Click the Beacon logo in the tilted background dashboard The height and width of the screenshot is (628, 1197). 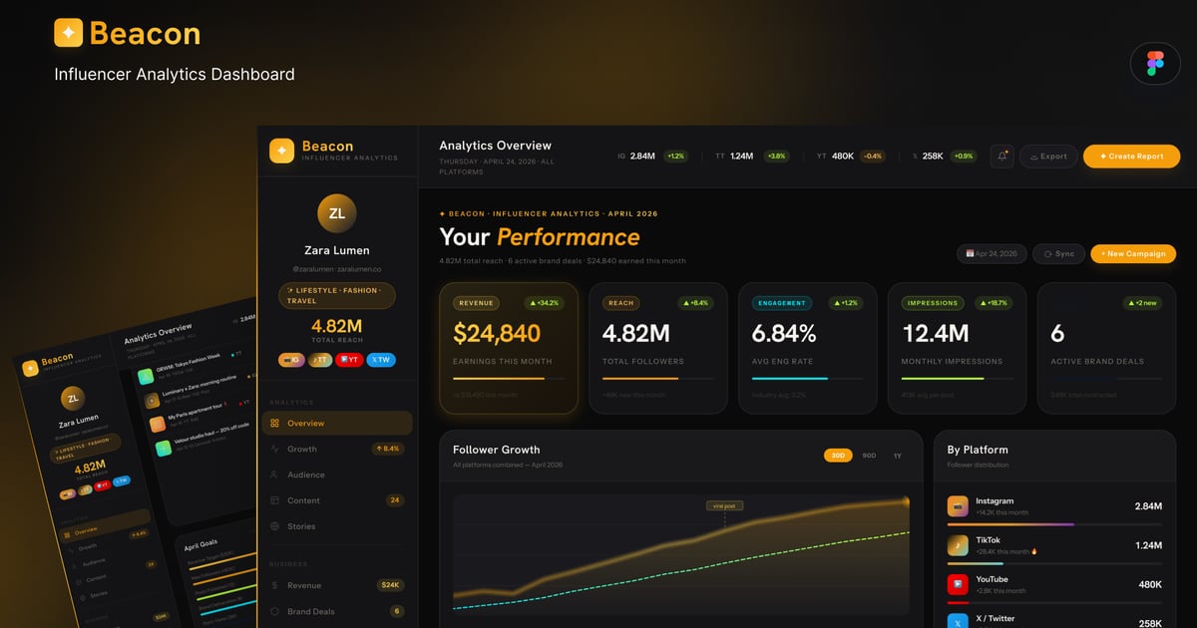(31, 369)
